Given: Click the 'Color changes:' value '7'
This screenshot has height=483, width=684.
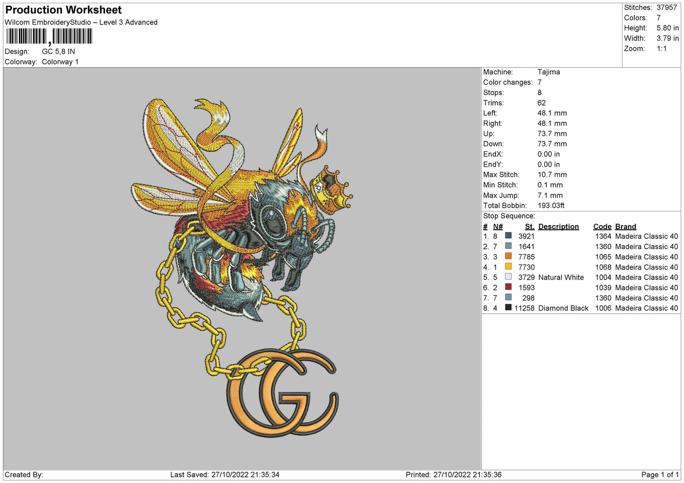Looking at the screenshot, I should click(x=540, y=82).
